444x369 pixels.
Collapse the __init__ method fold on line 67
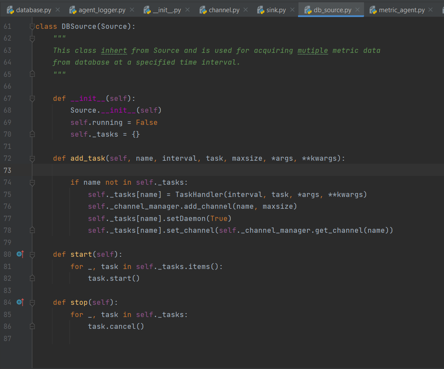32,99
